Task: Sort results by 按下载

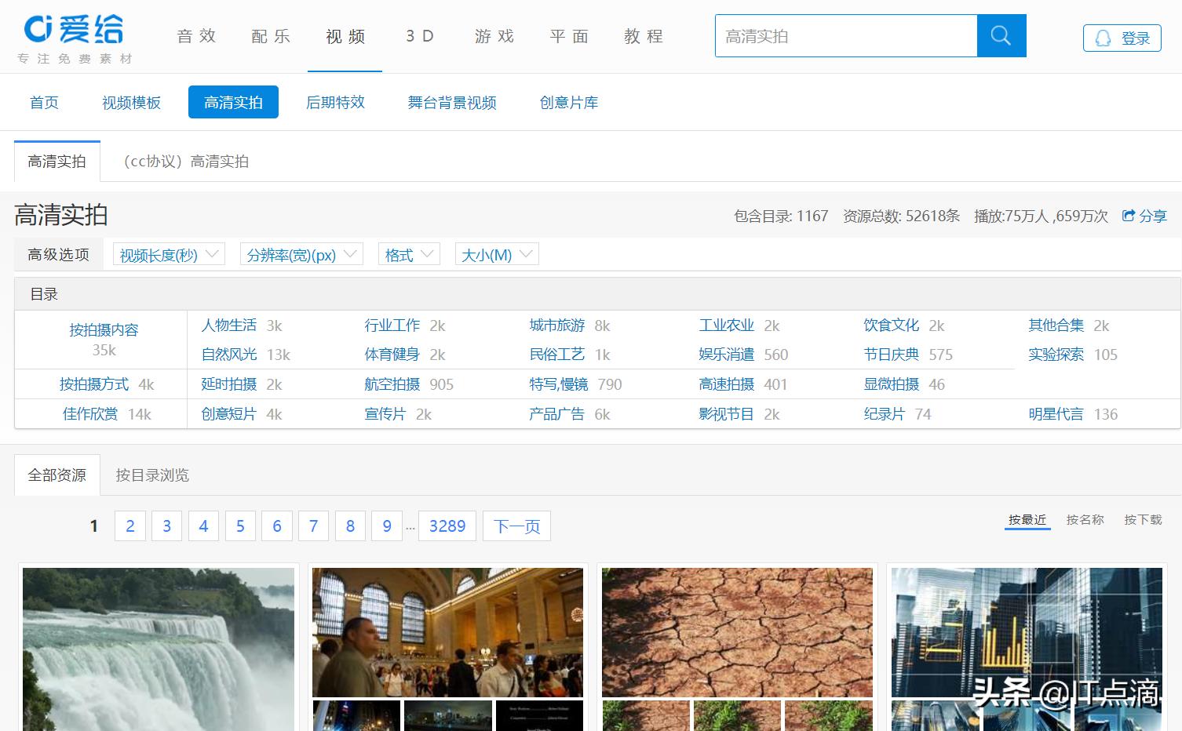Action: 1142,519
